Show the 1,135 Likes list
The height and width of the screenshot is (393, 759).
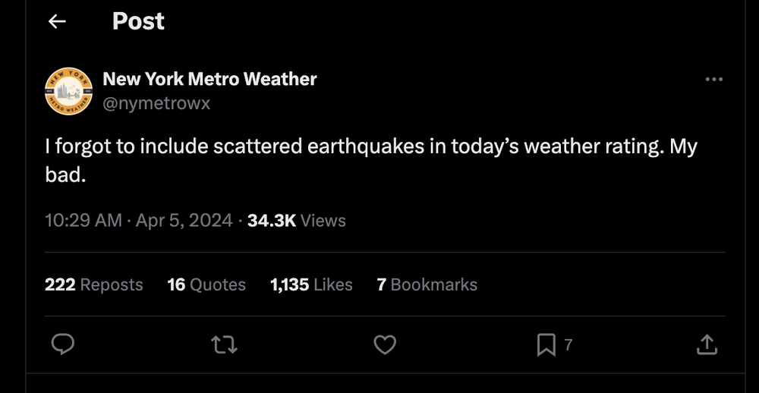(x=311, y=285)
